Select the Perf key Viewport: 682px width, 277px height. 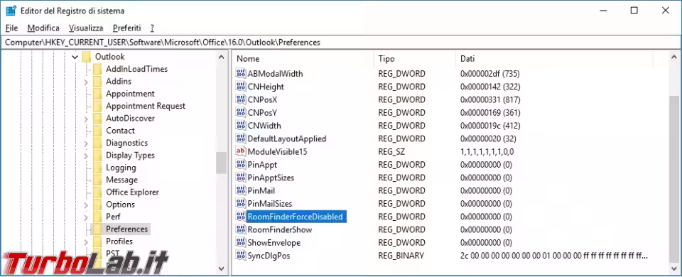113,217
